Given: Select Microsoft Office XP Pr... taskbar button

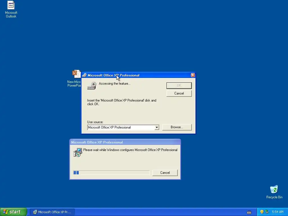Looking at the screenshot, I should pyautogui.click(x=52, y=212).
